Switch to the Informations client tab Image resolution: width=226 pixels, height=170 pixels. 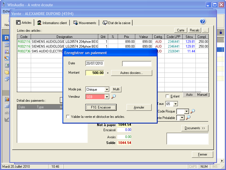pos(52,23)
